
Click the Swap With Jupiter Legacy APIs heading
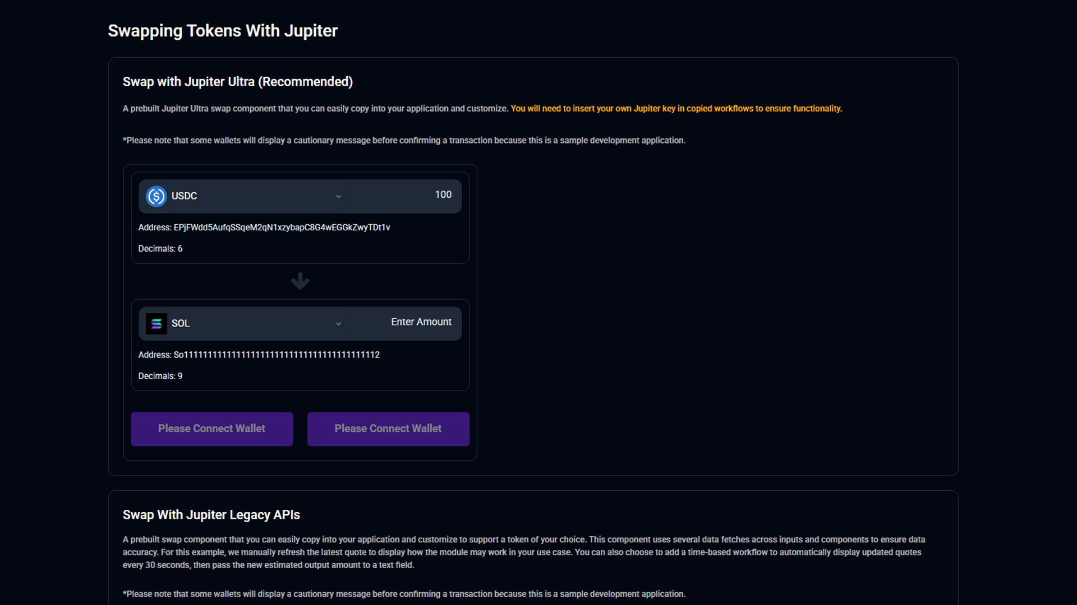click(x=211, y=515)
